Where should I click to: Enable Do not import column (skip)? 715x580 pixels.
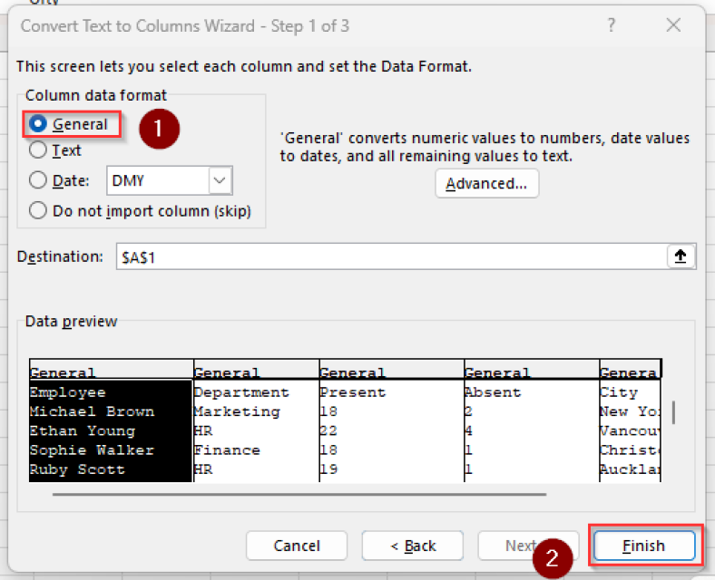38,210
